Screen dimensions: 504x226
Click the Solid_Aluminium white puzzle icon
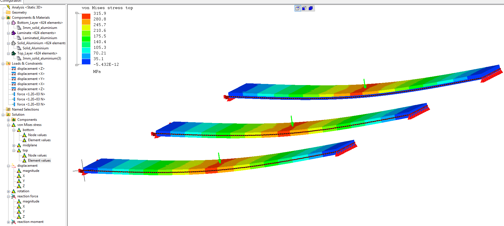[14, 43]
